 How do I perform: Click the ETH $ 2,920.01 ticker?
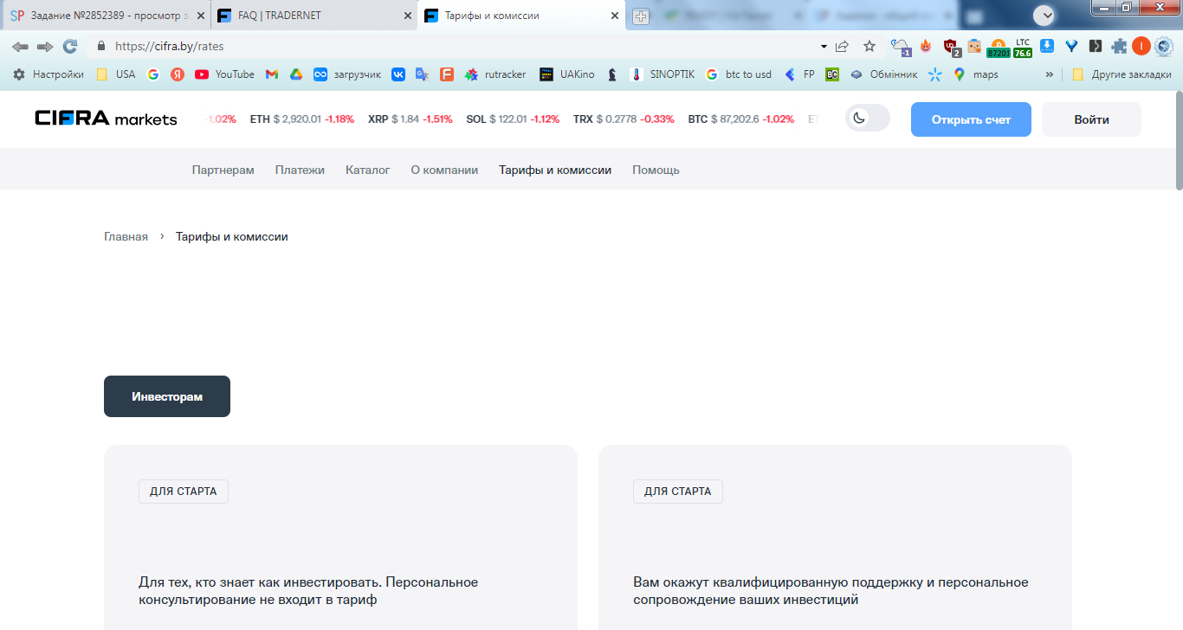tap(301, 119)
